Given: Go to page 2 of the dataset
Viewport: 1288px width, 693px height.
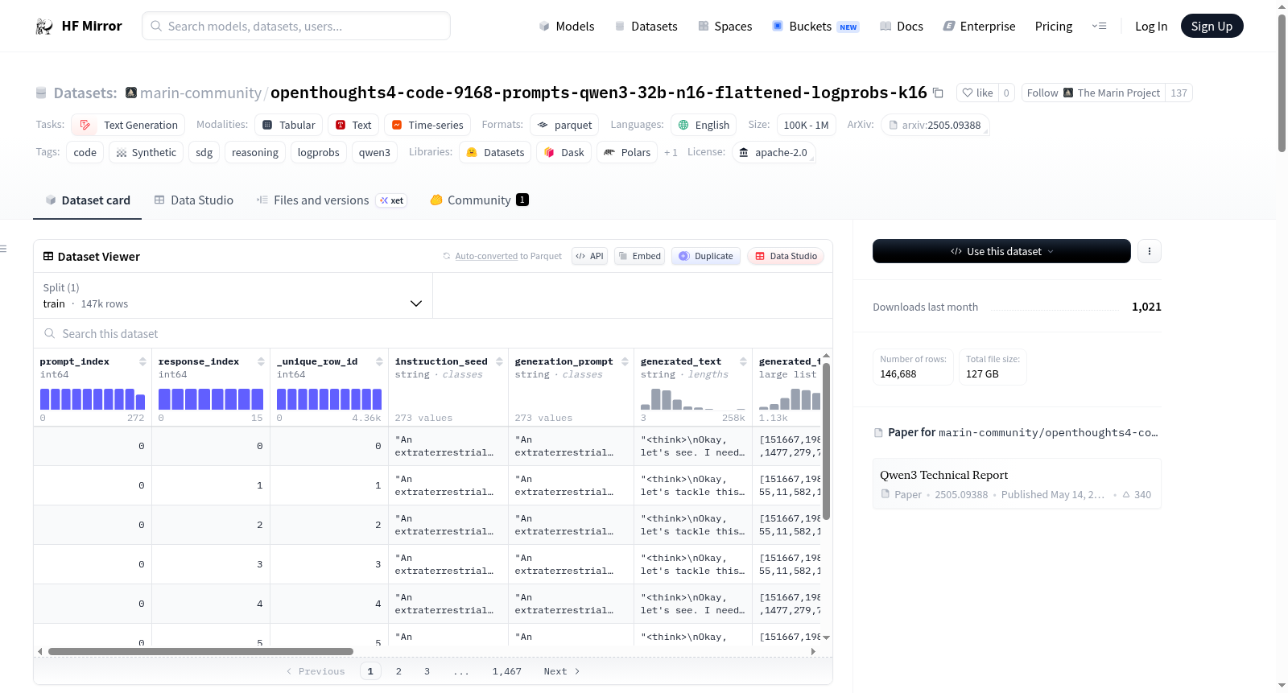Looking at the screenshot, I should coord(398,671).
